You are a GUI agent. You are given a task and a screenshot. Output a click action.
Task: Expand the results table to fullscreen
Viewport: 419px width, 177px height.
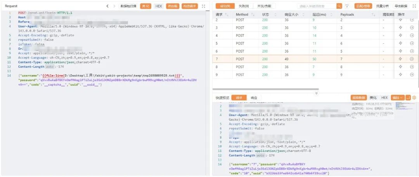click(414, 6)
